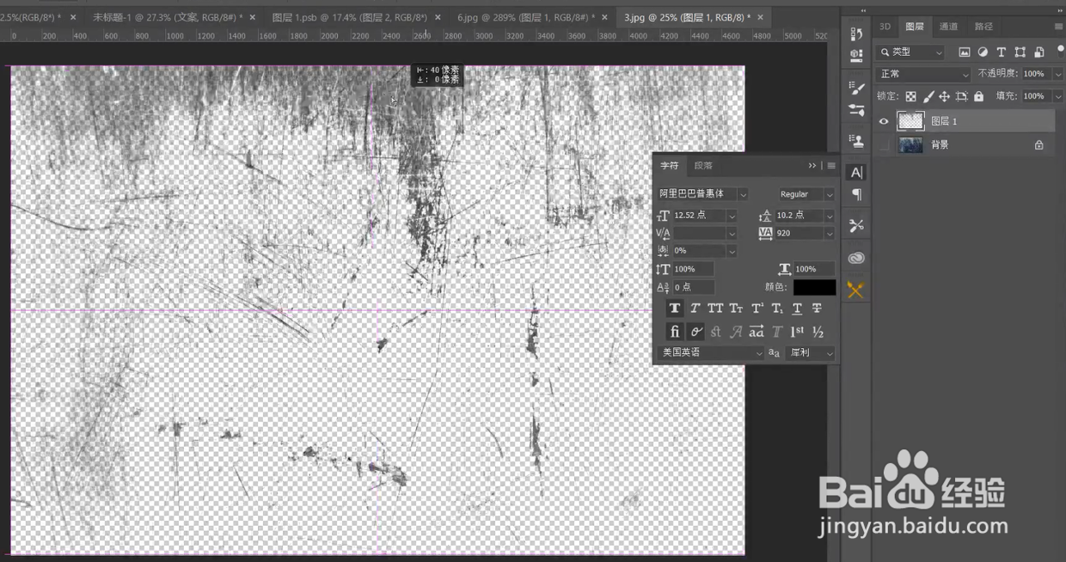
Task: Toggle standard ligatures fi button
Action: 675,332
